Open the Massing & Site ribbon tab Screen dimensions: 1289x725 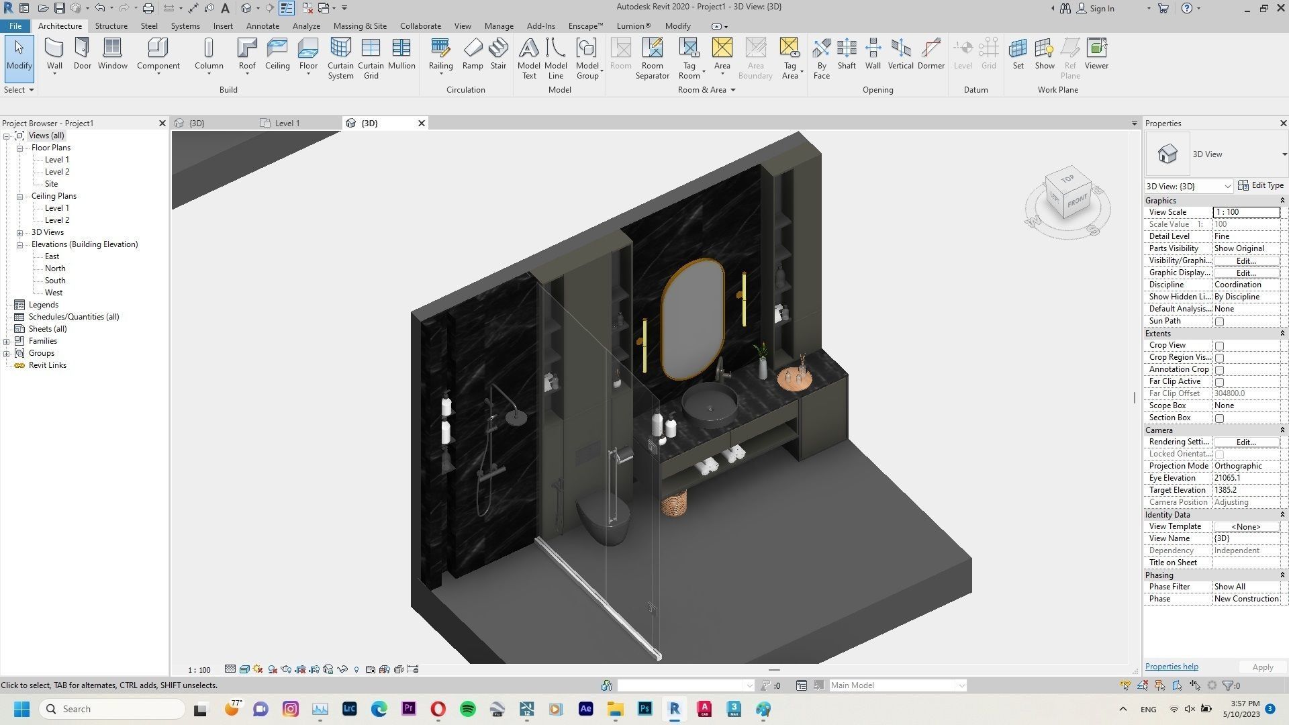pyautogui.click(x=360, y=26)
